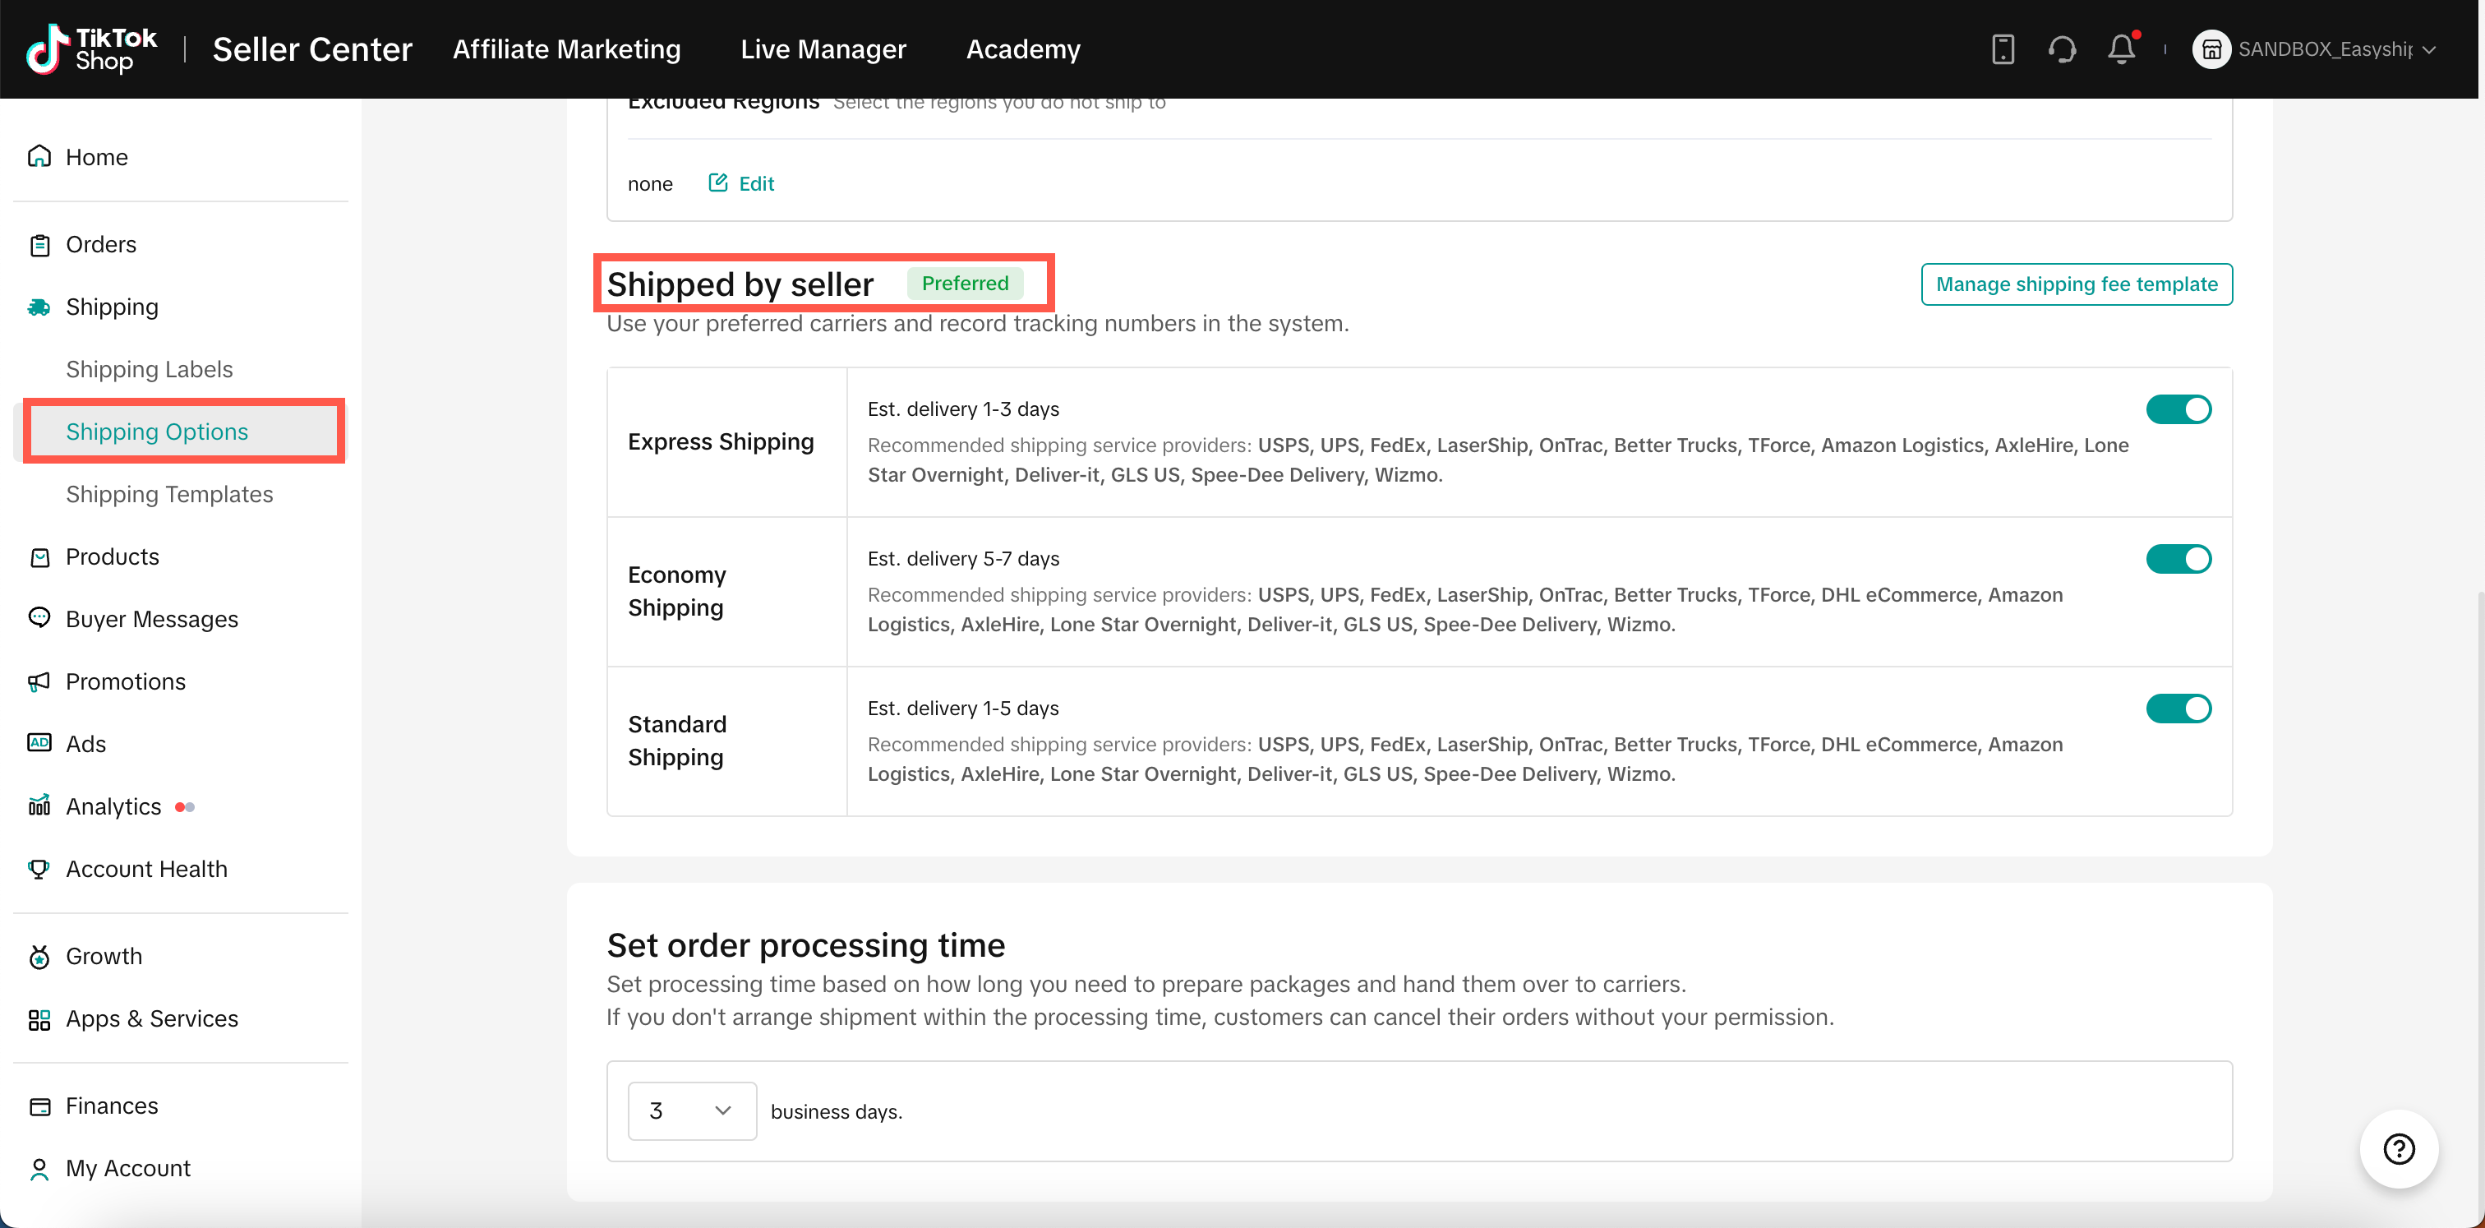
Task: Open the notifications bell
Action: [x=2120, y=49]
